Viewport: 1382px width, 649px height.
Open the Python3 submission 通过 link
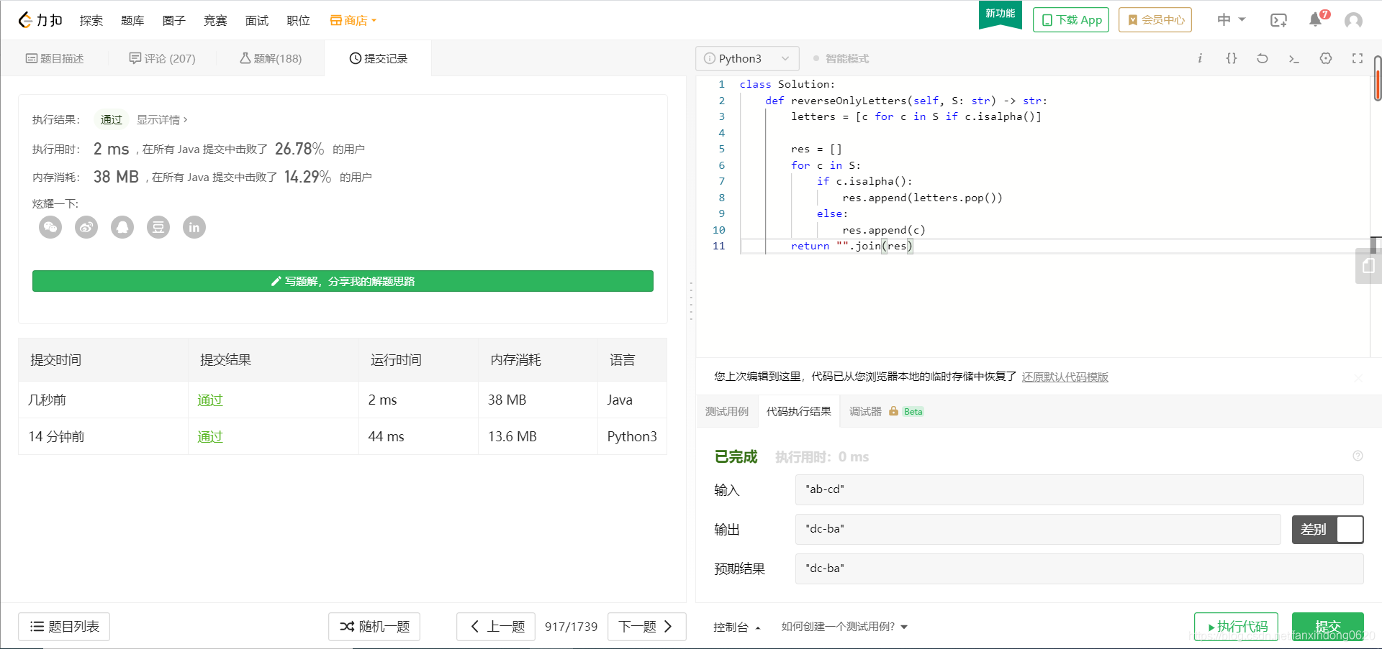coord(210,436)
